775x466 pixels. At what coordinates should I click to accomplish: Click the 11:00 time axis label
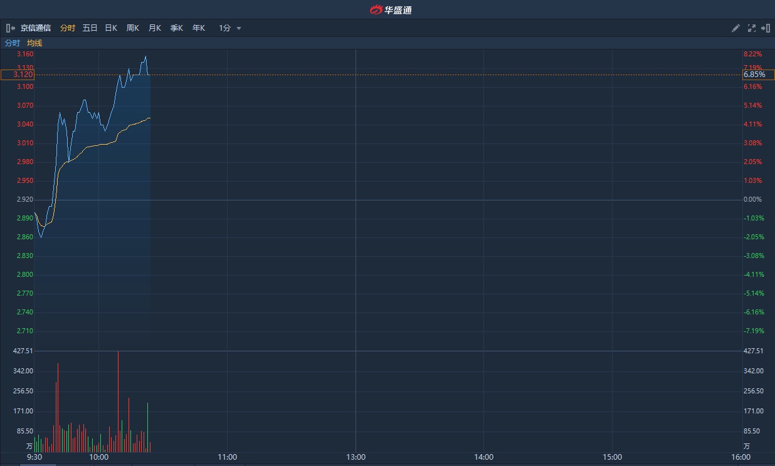coord(227,457)
